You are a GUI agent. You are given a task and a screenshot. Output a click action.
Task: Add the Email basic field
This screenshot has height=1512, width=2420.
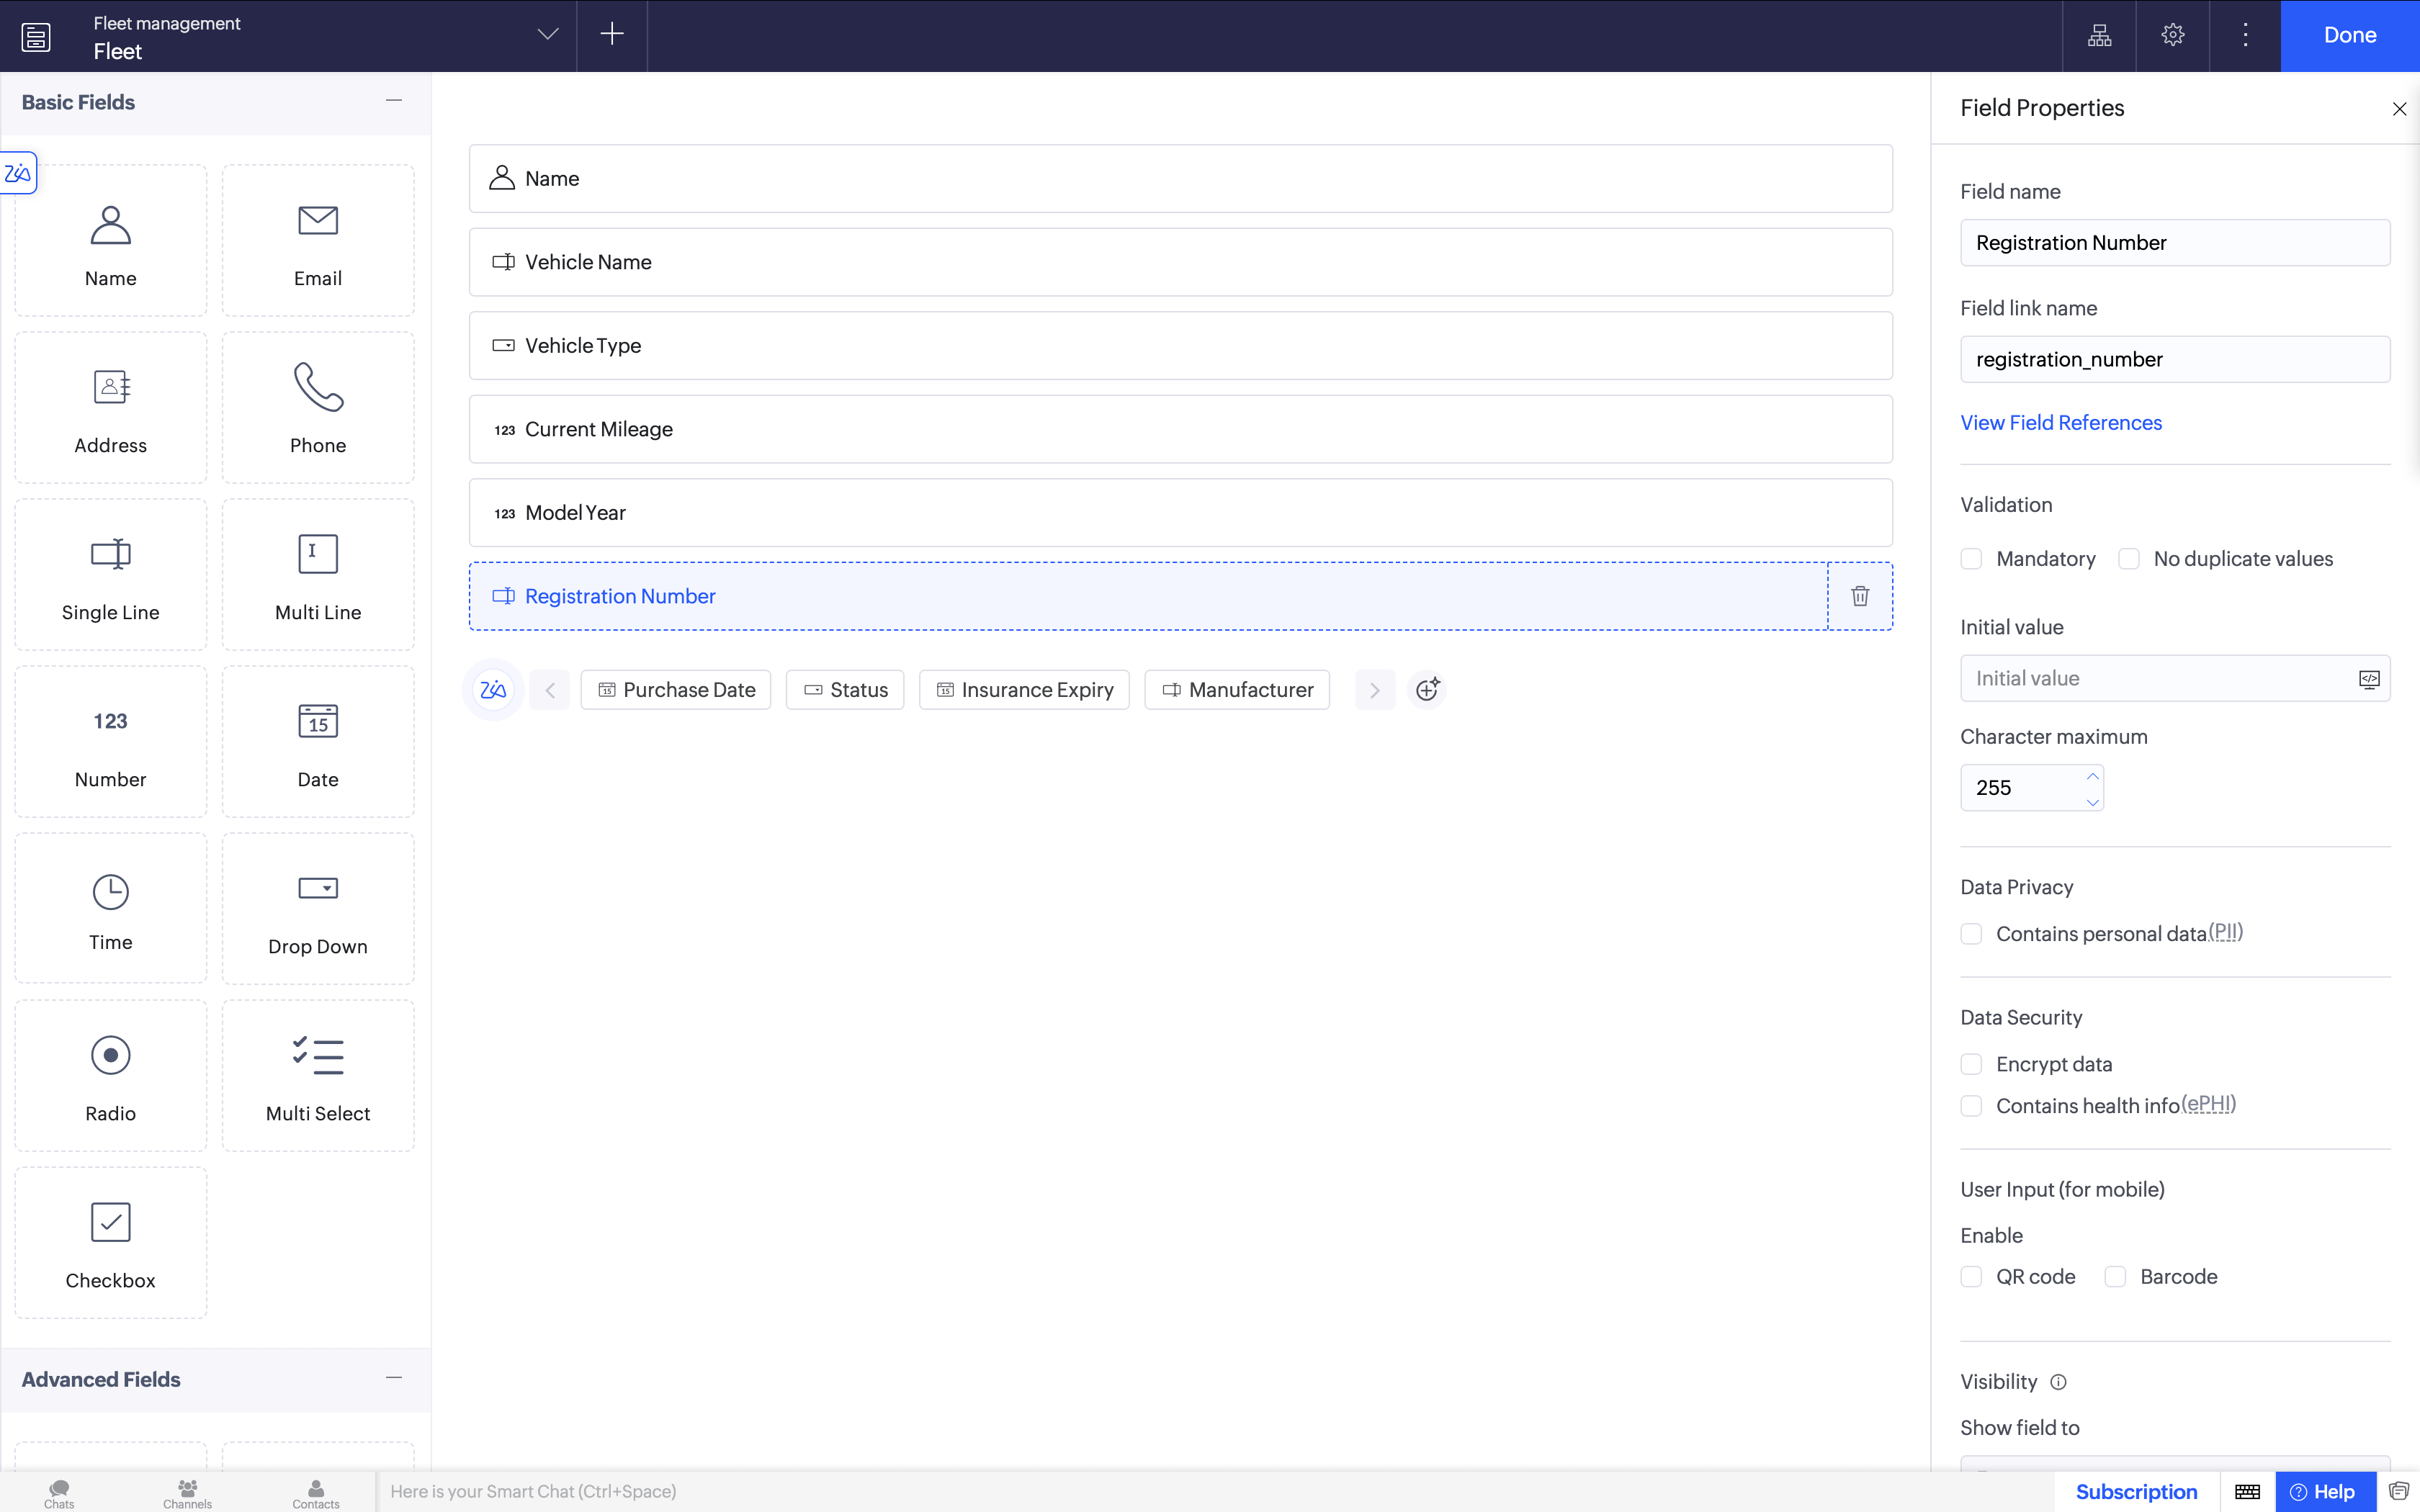[x=318, y=241]
